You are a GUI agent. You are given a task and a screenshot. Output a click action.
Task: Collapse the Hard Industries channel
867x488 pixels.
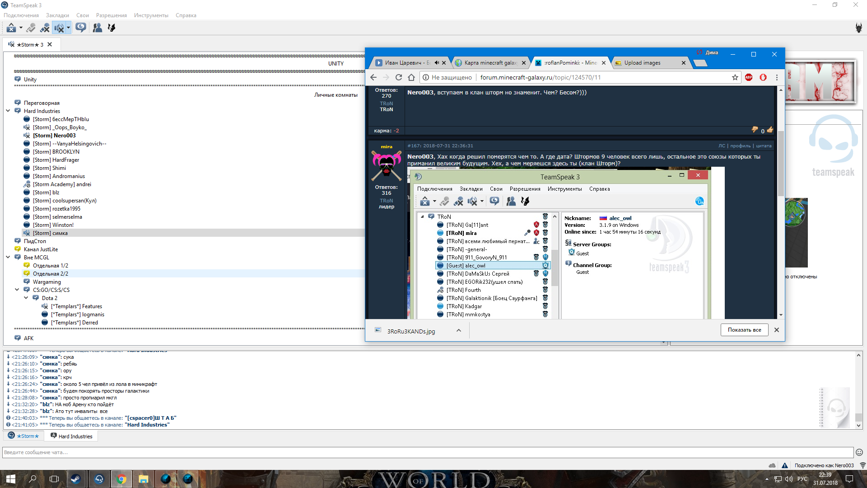(8, 111)
